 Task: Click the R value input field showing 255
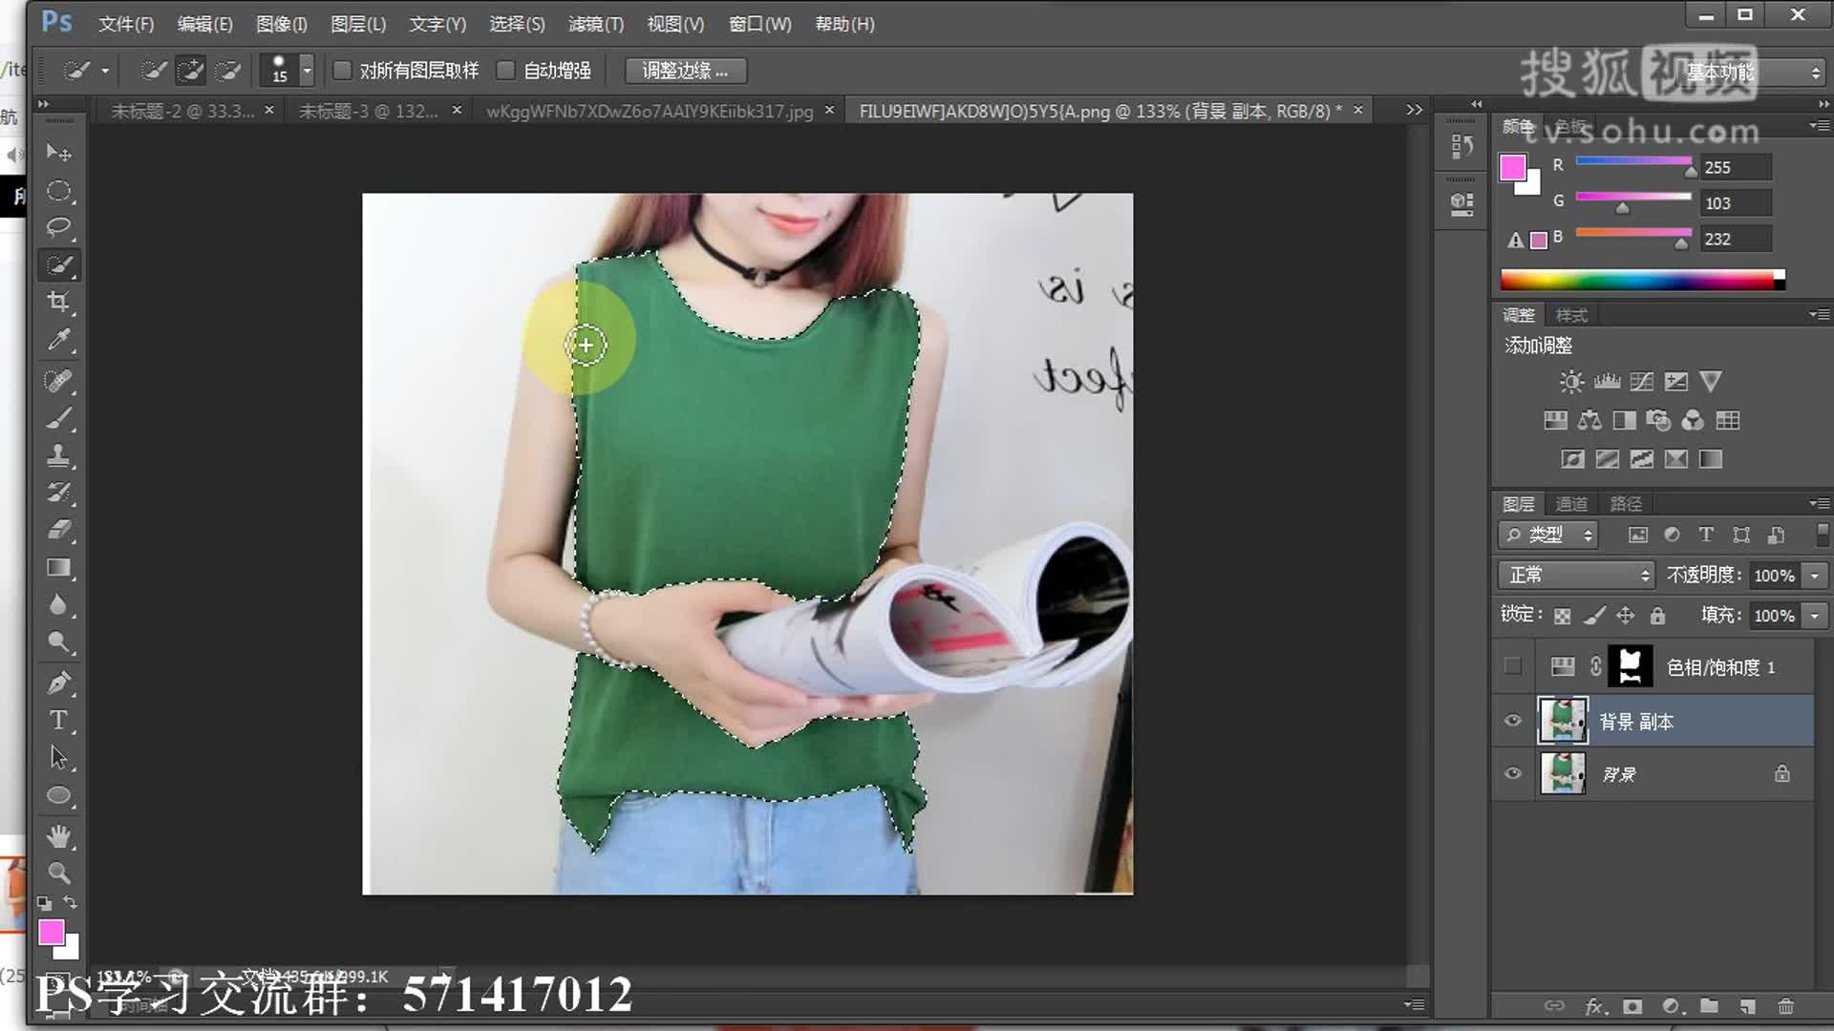[x=1735, y=166]
